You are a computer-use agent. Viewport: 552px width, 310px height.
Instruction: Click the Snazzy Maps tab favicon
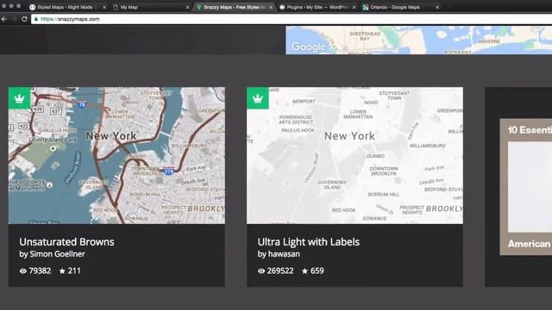coord(199,7)
